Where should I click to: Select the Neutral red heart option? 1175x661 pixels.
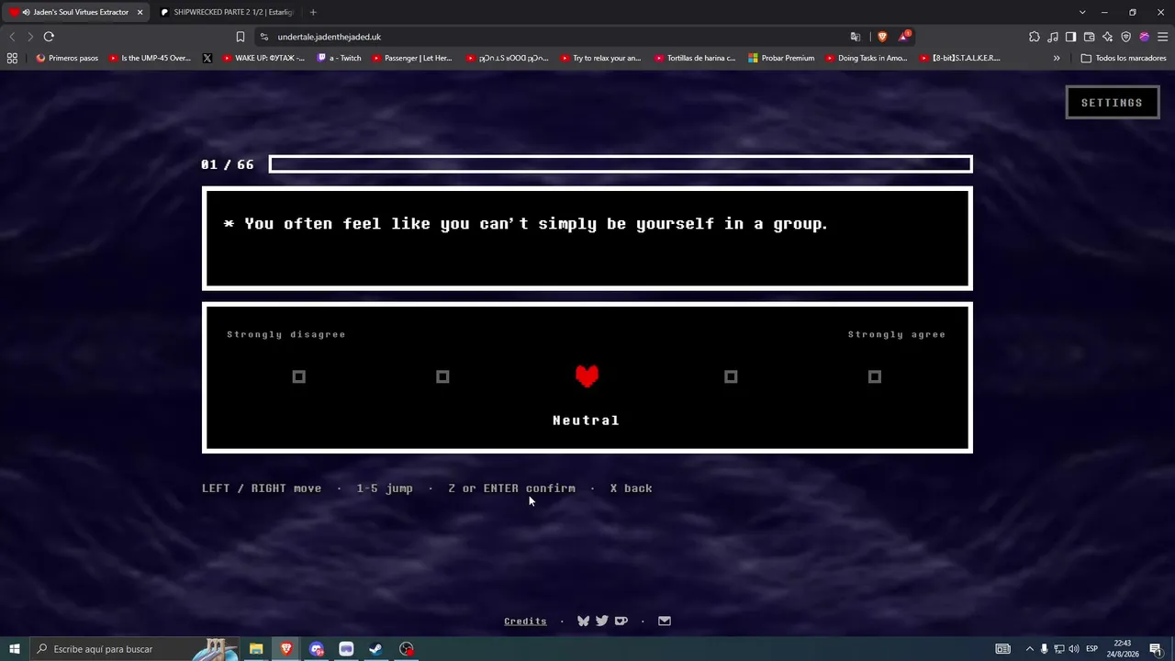click(587, 375)
